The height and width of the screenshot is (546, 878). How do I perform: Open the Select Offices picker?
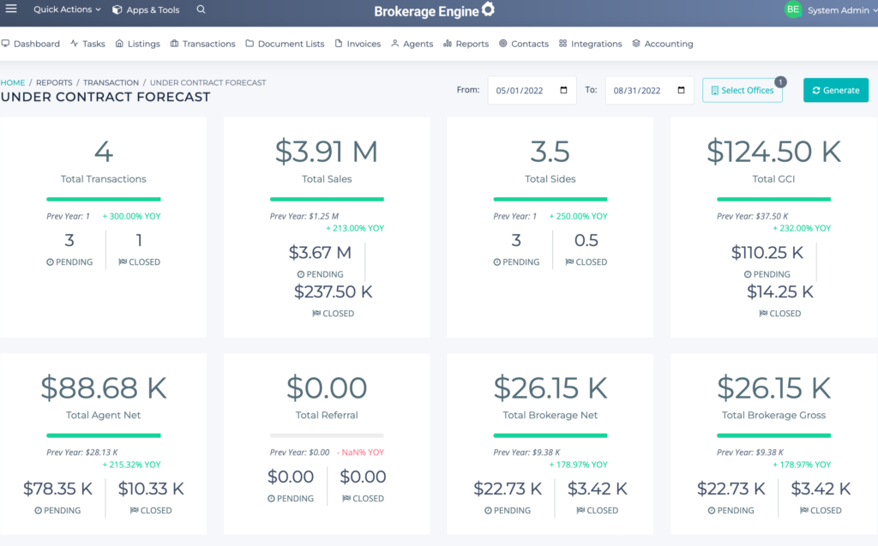point(741,89)
